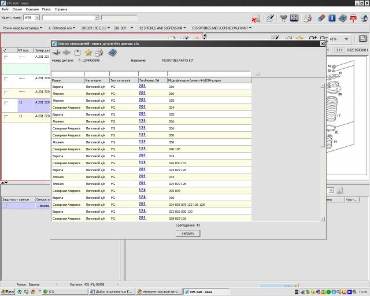Open link 201 in the '028 029 126' row
The height and width of the screenshot is (296, 370).
coord(142,217)
